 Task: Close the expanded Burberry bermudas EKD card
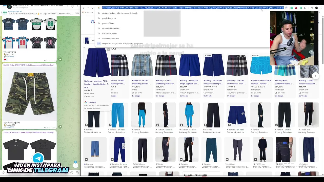108,50
